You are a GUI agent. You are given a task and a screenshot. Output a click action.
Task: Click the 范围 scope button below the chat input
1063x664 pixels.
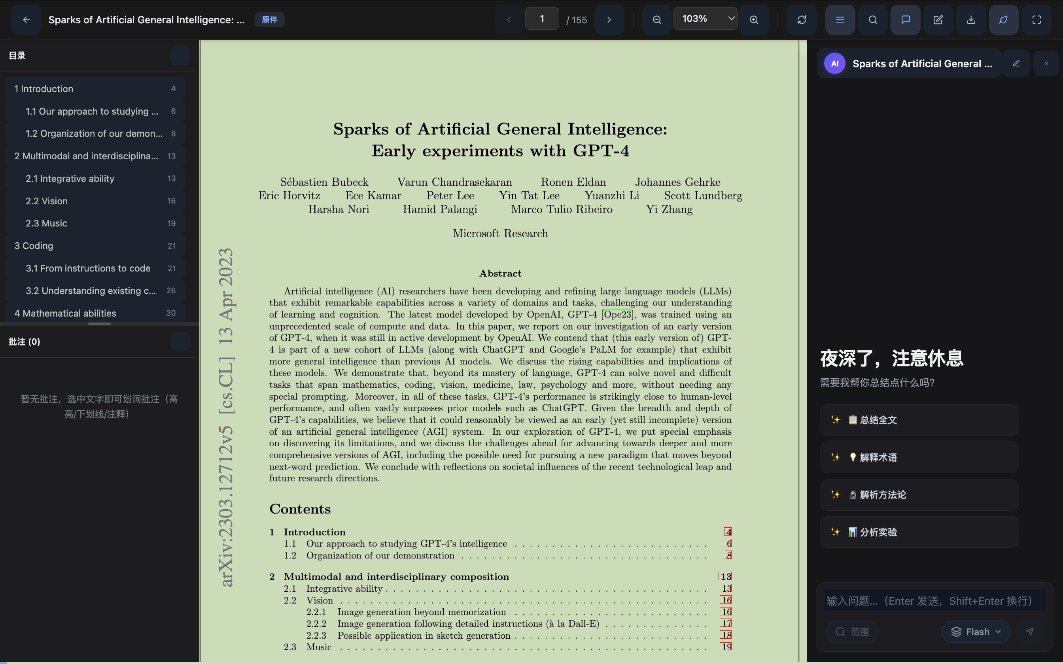click(x=852, y=632)
